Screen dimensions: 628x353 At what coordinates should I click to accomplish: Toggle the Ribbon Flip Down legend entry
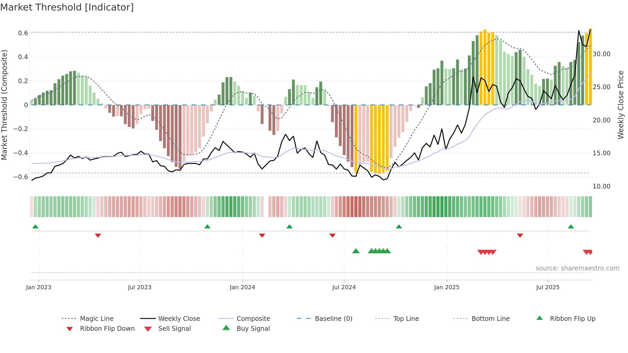100,328
